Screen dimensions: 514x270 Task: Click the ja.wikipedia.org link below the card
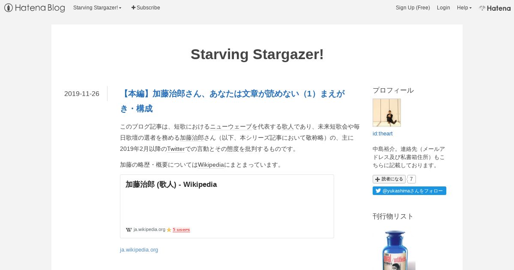click(x=139, y=250)
